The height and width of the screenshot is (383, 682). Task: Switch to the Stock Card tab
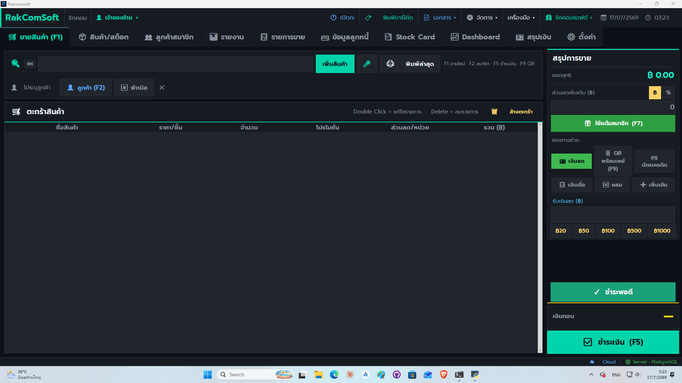(410, 37)
